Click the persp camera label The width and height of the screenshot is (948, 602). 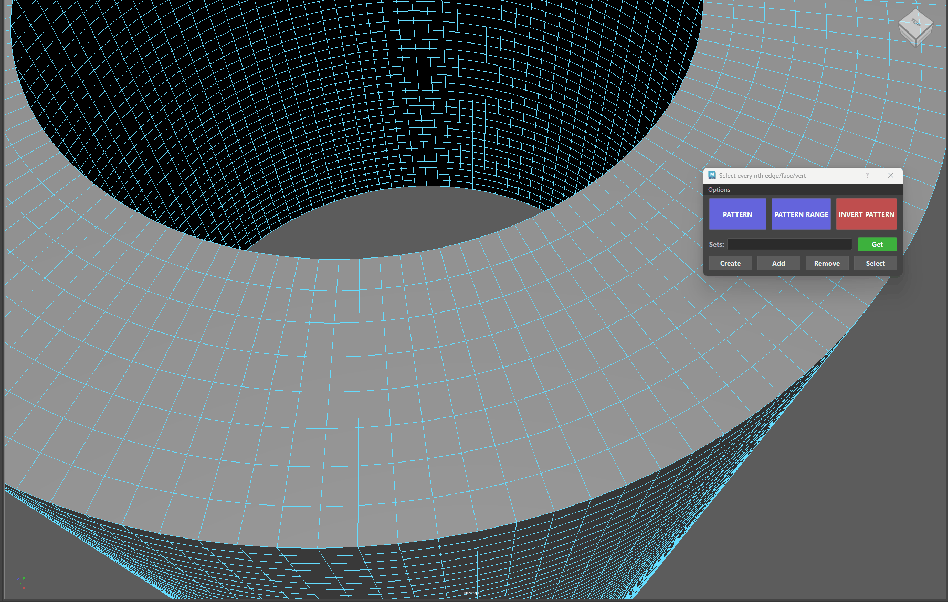471,593
